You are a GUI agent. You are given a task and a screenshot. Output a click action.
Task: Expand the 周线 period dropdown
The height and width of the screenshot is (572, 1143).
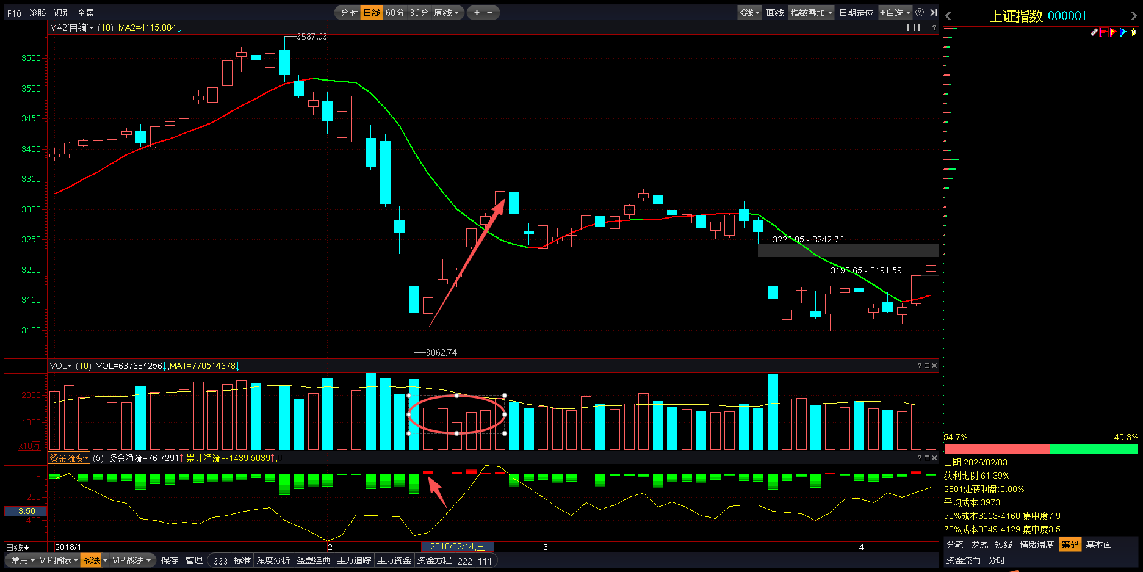447,13
